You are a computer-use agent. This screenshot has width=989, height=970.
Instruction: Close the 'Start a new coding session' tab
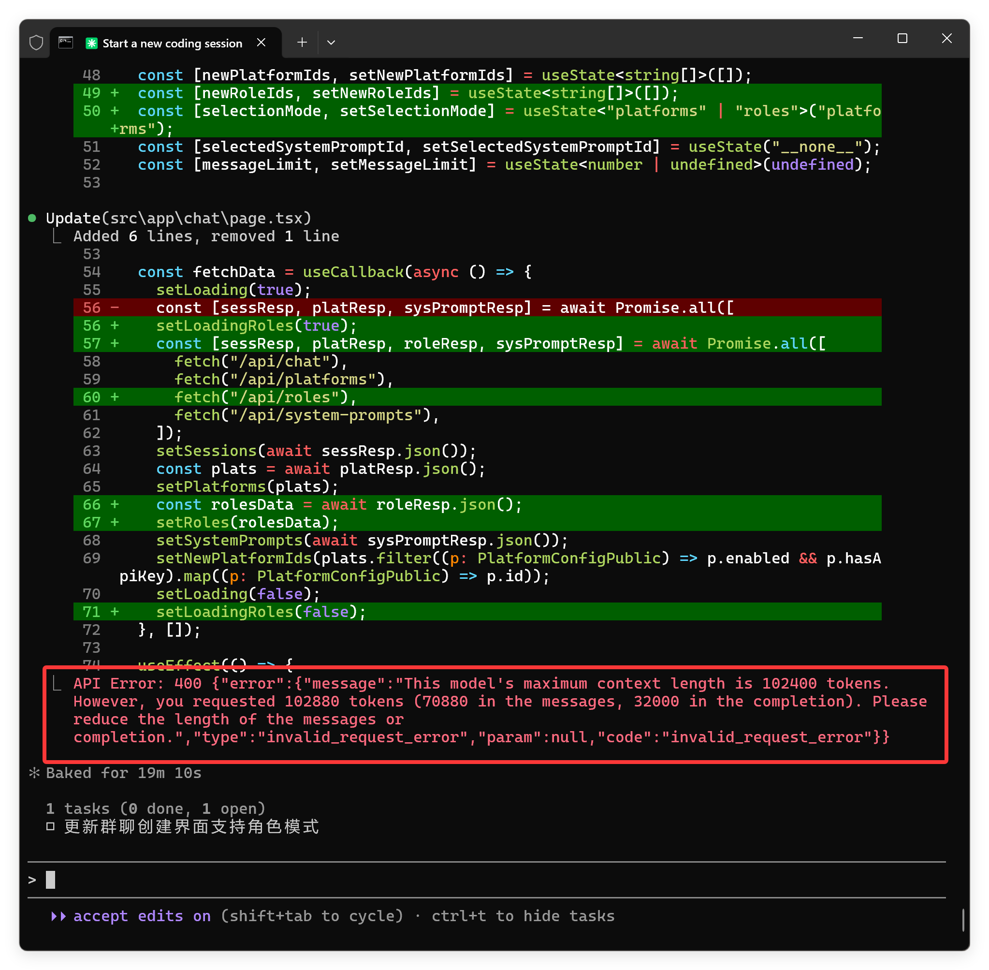(x=261, y=43)
